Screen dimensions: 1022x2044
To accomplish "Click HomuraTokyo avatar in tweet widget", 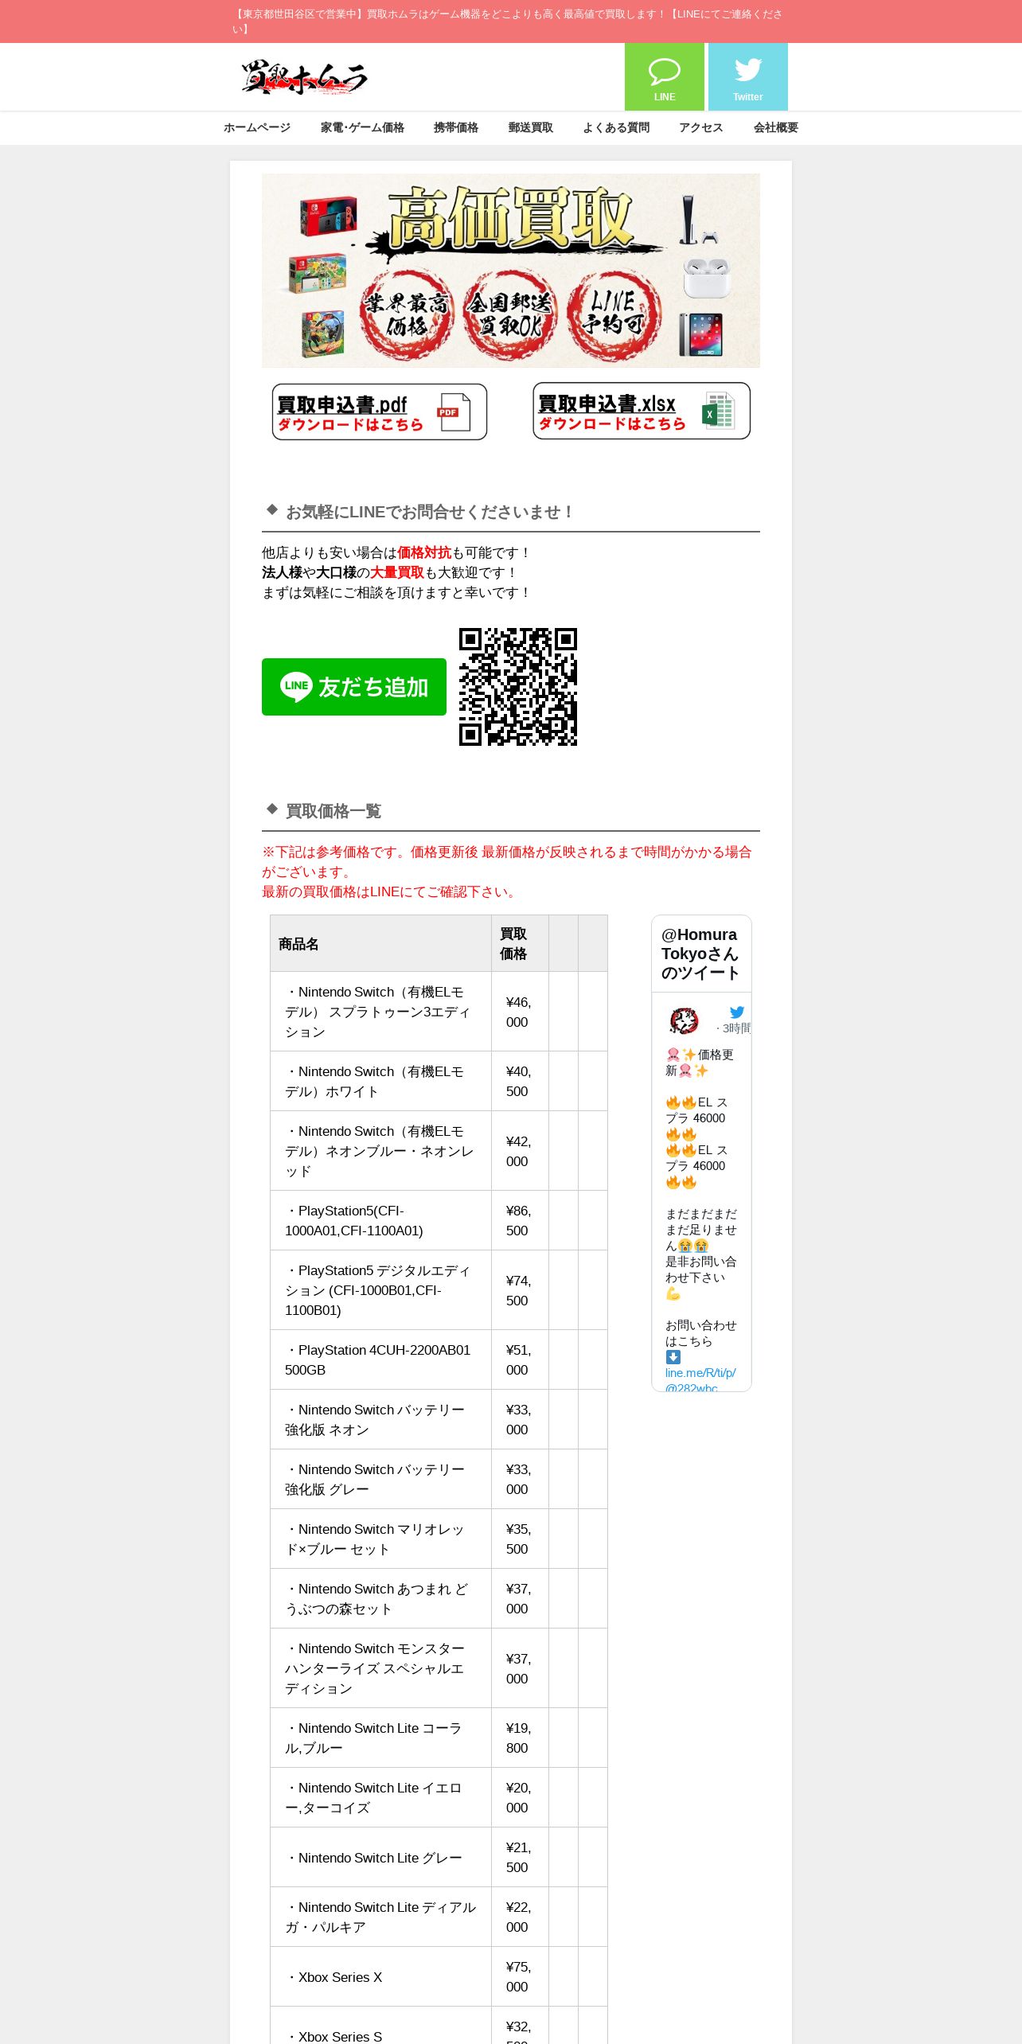I will coord(684,1020).
